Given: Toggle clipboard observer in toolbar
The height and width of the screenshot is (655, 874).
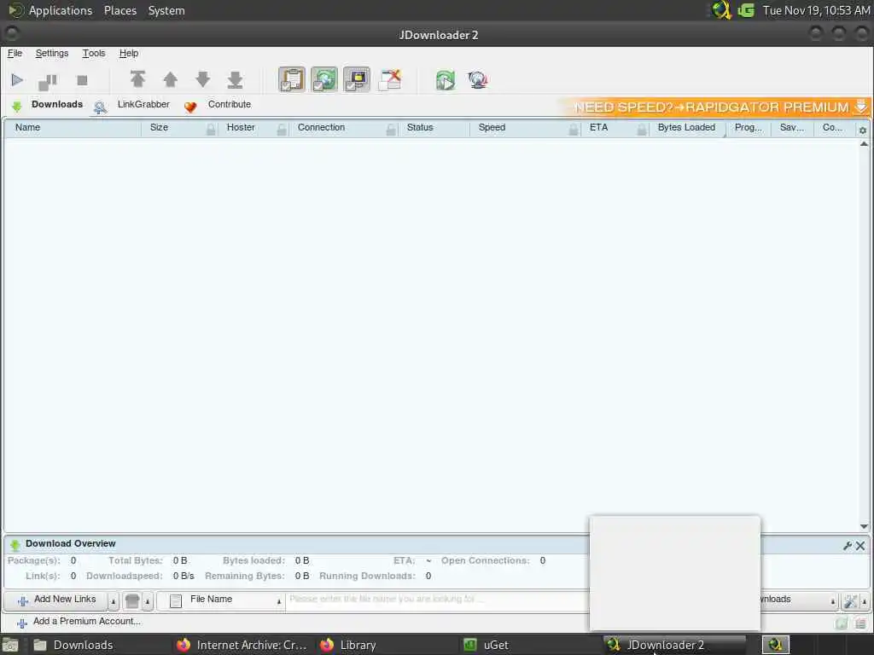Looking at the screenshot, I should (x=292, y=79).
